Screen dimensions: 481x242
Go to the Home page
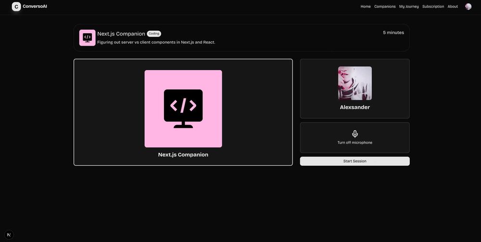click(366, 6)
